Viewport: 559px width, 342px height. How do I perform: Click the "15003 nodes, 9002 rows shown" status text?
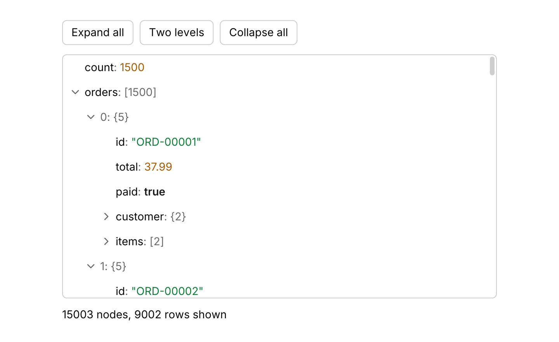tap(144, 314)
